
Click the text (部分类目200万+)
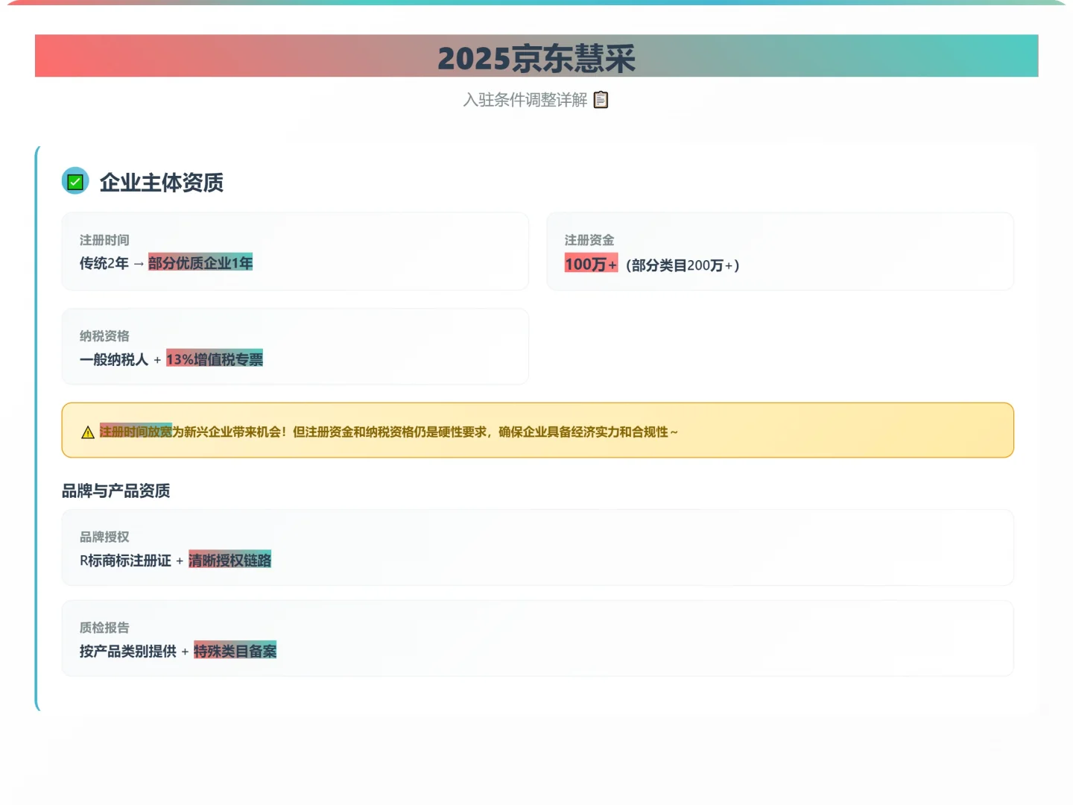683,265
